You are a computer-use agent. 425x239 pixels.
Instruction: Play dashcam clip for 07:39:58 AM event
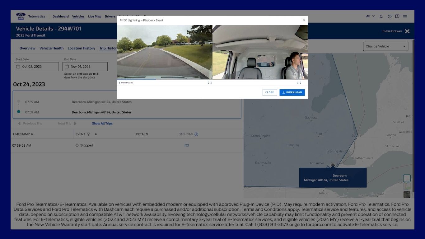tap(187, 145)
